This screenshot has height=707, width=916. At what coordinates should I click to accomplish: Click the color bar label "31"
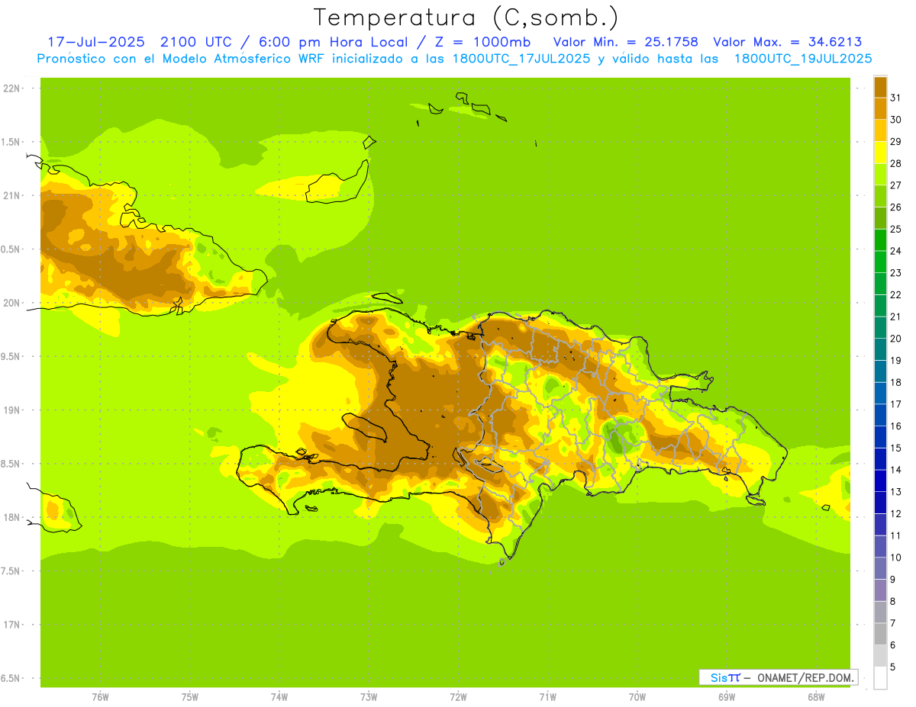[895, 97]
